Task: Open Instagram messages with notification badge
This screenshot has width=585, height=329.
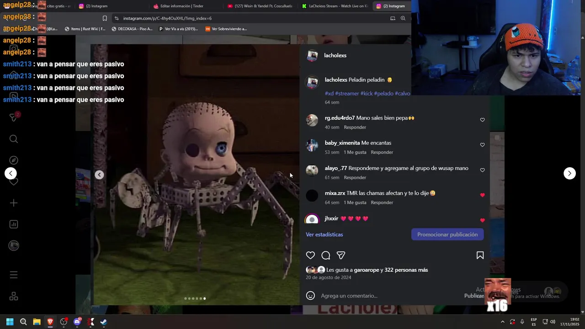Action: coord(14,117)
